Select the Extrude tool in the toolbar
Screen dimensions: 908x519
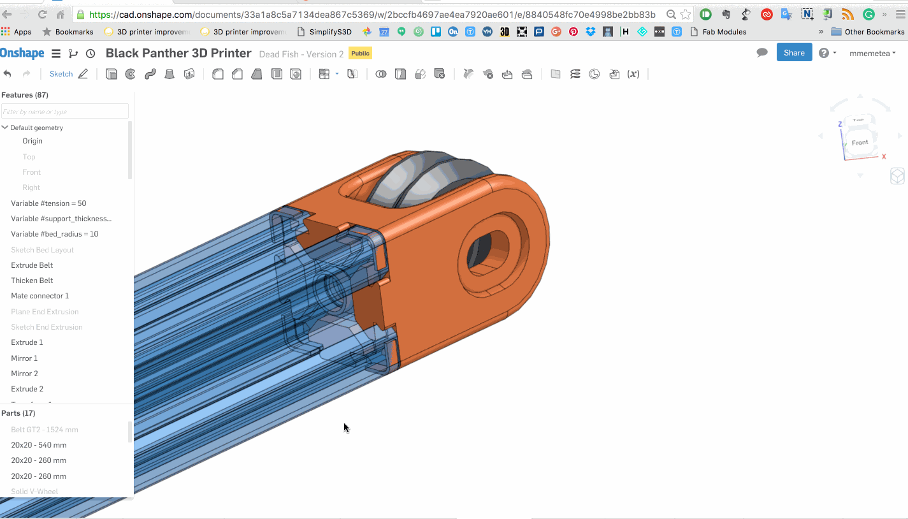(x=112, y=74)
